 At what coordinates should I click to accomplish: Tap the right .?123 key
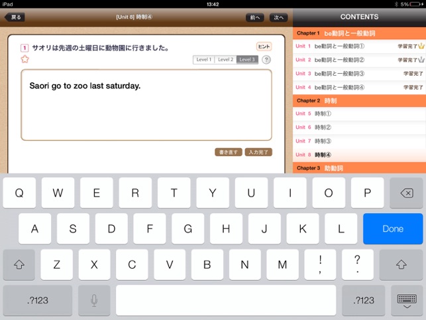point(364,300)
